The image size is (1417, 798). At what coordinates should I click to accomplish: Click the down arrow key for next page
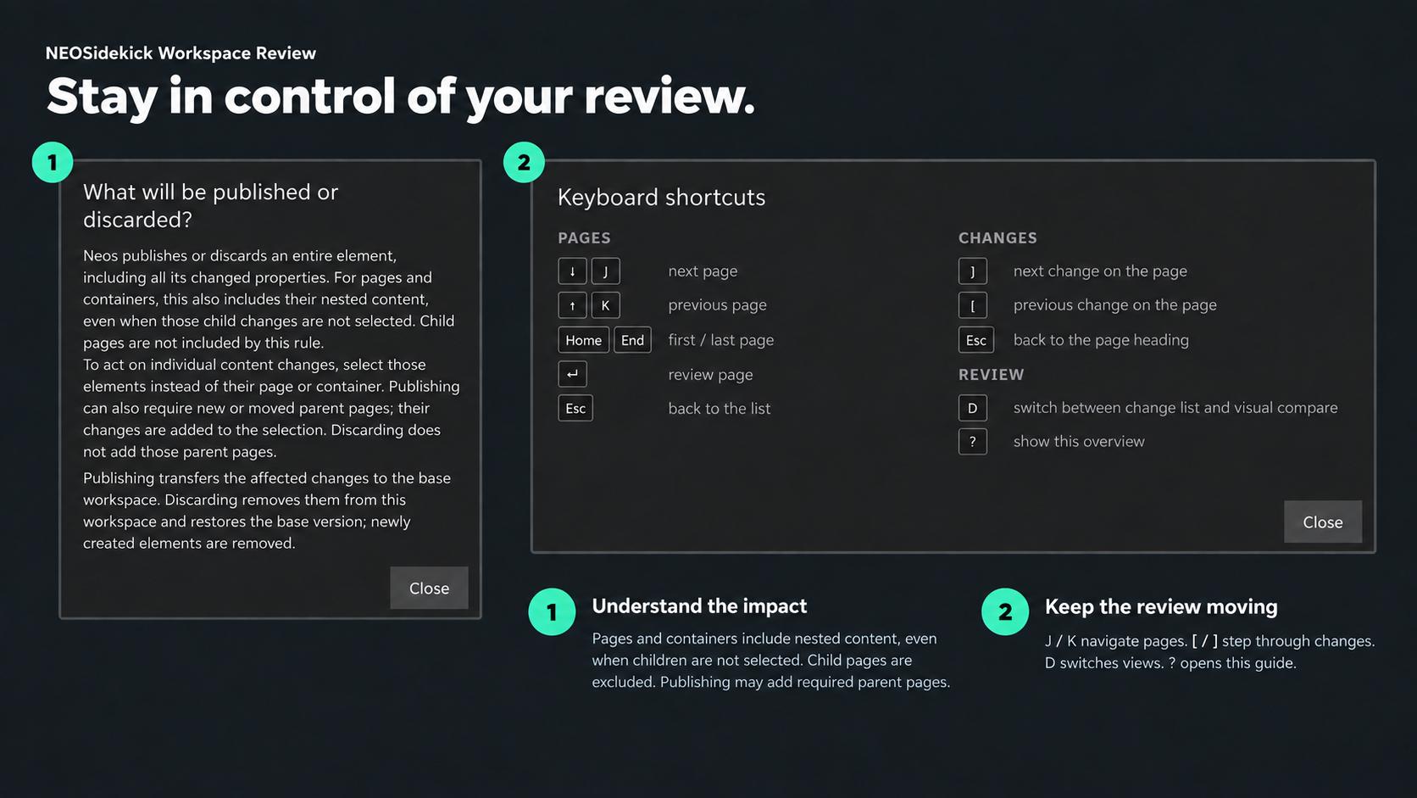572,271
